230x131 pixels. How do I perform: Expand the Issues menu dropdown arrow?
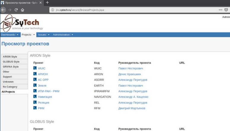(48, 35)
